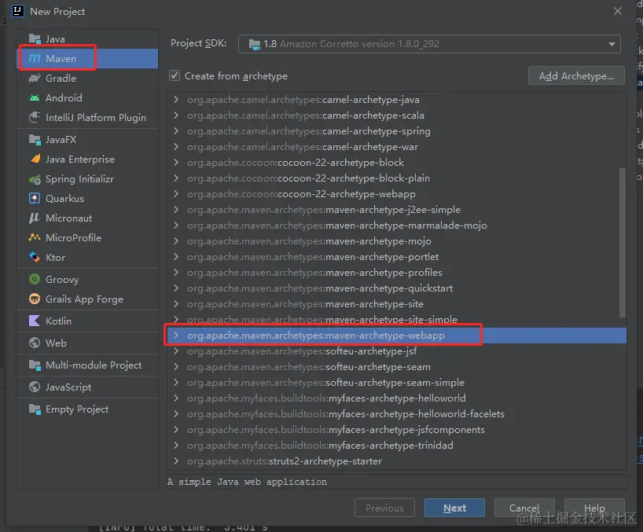Select camel-archetype-scala archetype
The image size is (643, 532).
click(396, 116)
